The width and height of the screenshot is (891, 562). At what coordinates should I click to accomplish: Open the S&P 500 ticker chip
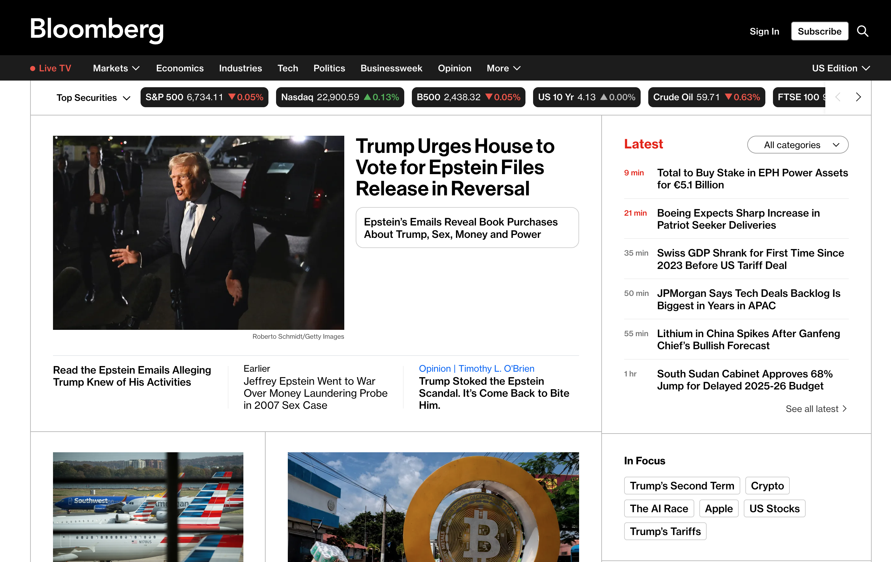click(x=204, y=97)
